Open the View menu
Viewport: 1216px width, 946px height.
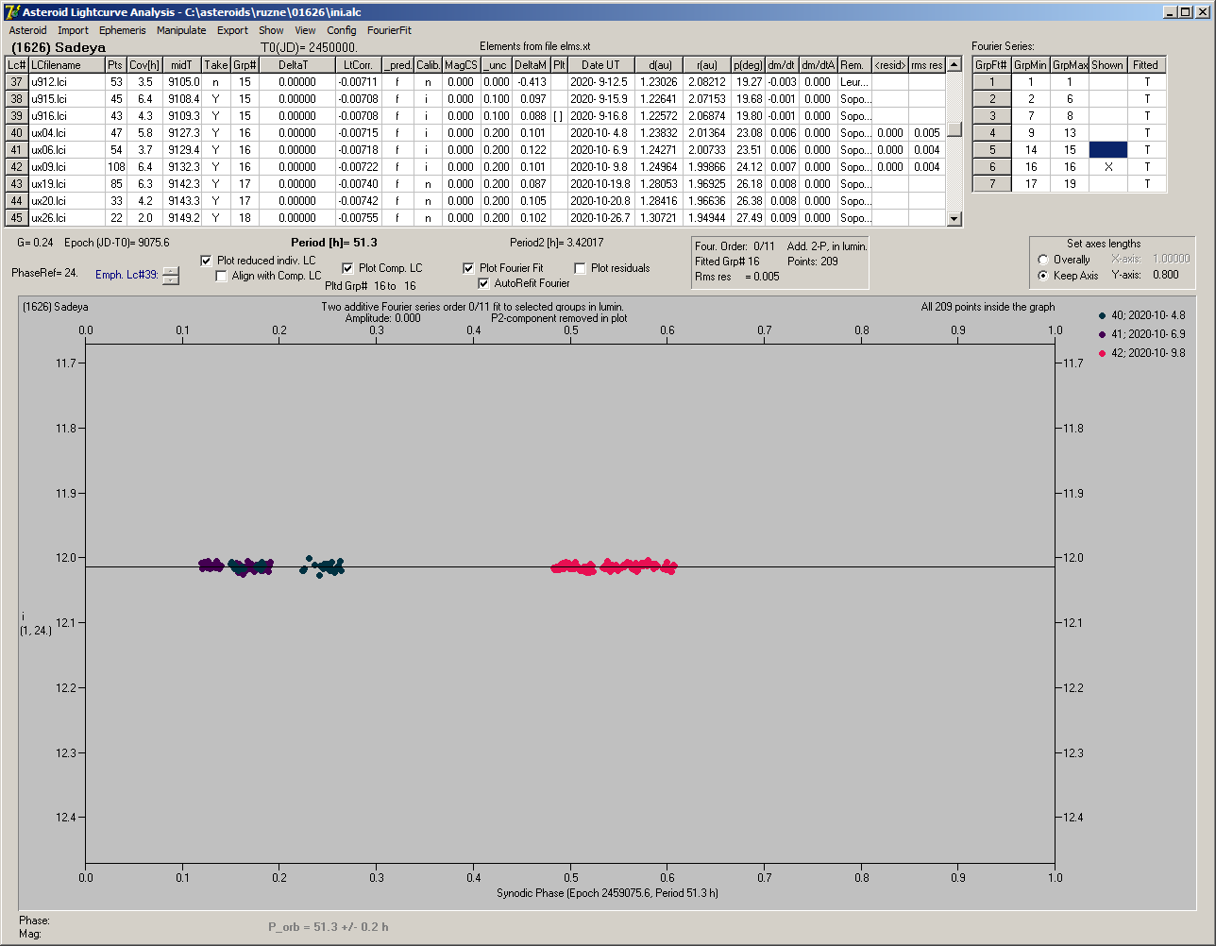click(305, 30)
